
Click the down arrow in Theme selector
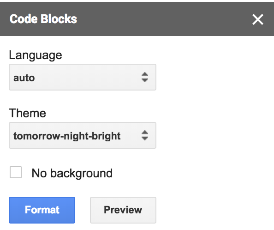coord(145,139)
